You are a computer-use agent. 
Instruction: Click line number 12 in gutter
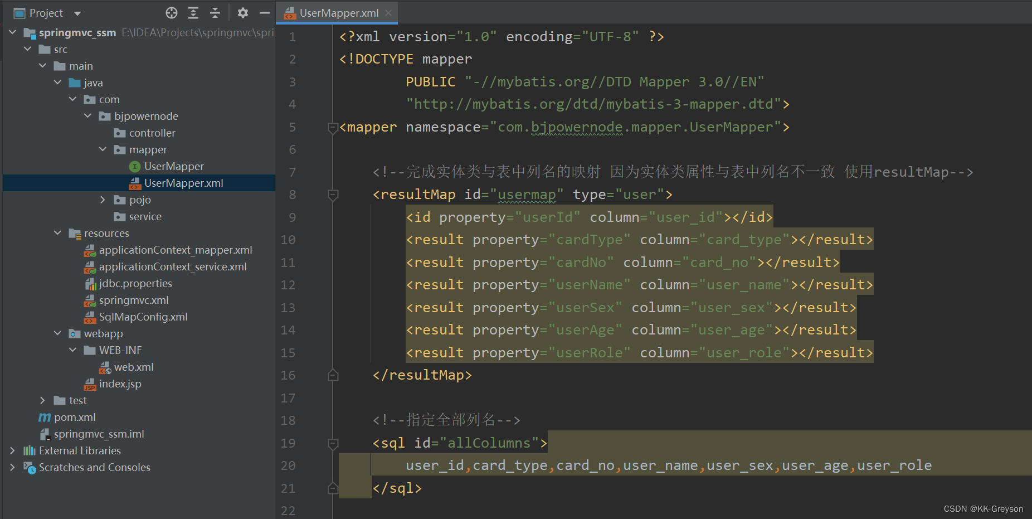288,285
